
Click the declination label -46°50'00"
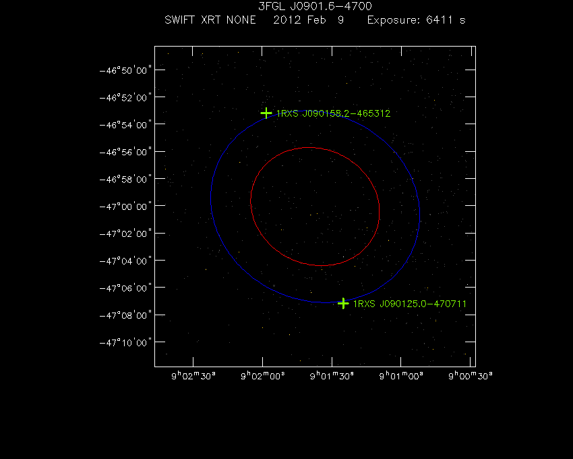click(x=125, y=70)
